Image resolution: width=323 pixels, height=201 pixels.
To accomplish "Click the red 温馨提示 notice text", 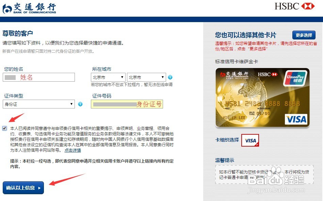I will pyautogui.click(x=266, y=46).
